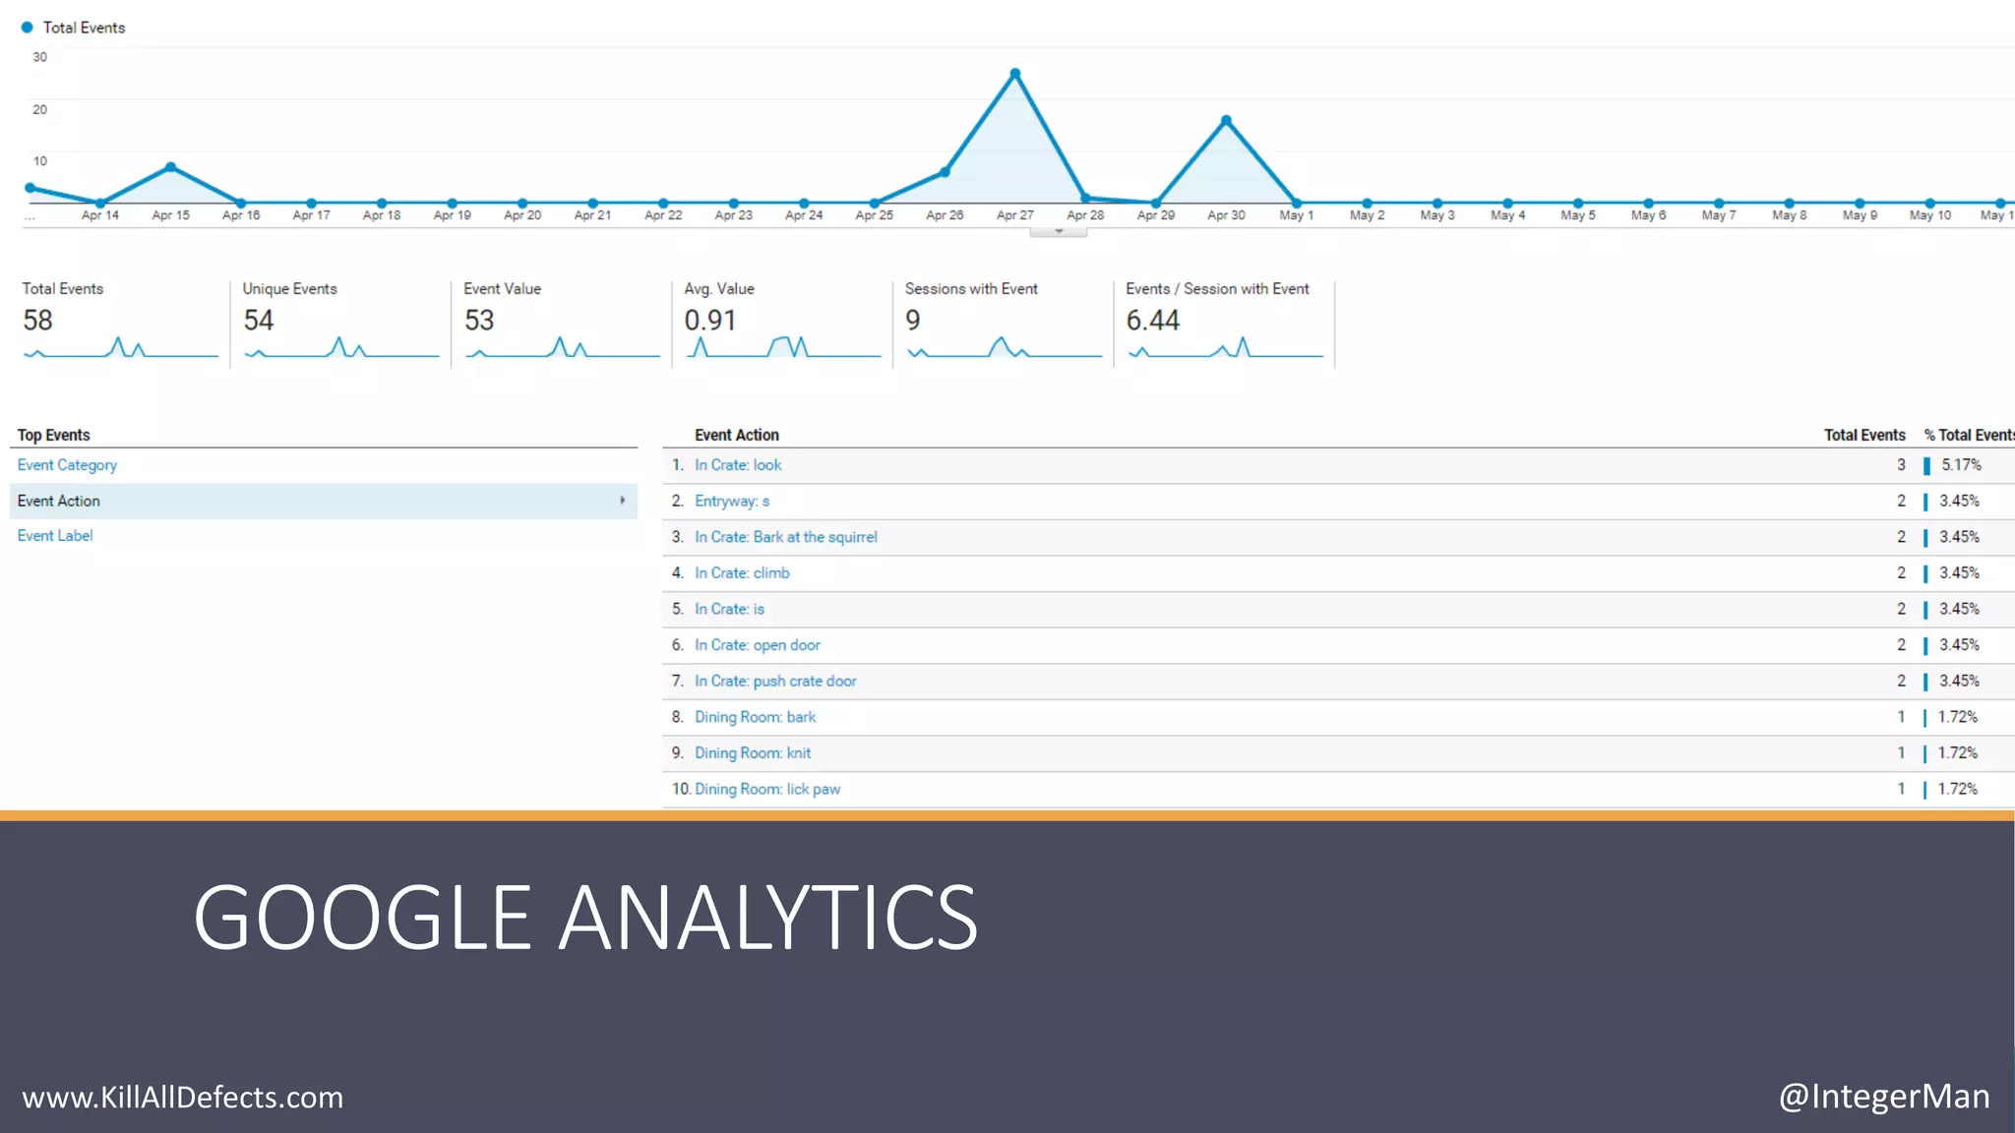The height and width of the screenshot is (1133, 2015).
Task: Click the Total Events column header
Action: point(1864,435)
